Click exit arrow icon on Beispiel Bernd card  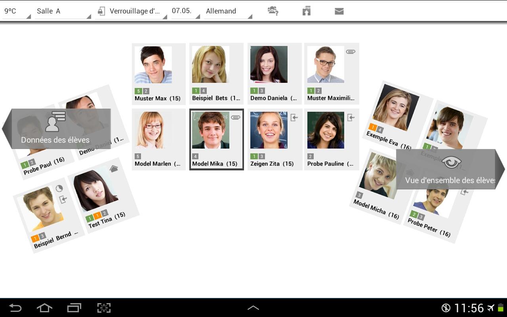pos(63,199)
